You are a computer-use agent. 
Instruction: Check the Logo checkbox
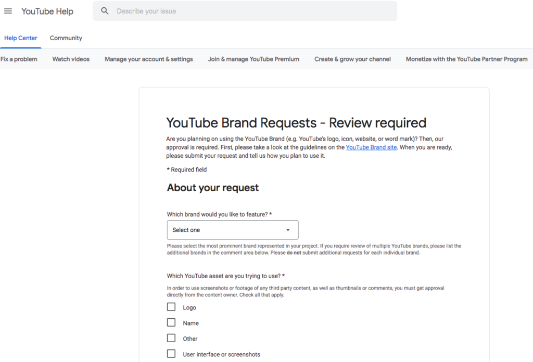tap(171, 307)
